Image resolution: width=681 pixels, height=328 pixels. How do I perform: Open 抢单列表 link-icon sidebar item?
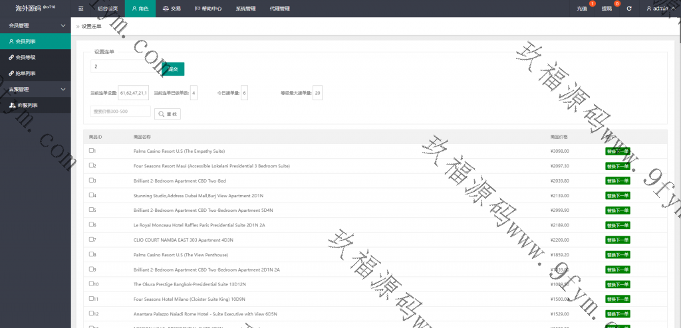[26, 73]
